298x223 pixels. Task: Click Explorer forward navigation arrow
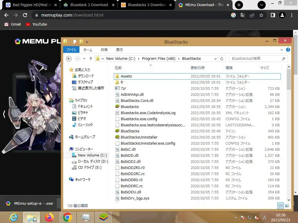click(x=77, y=59)
